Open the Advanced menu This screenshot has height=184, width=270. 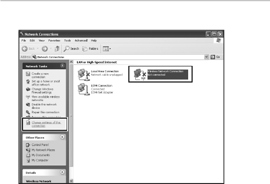(81, 41)
